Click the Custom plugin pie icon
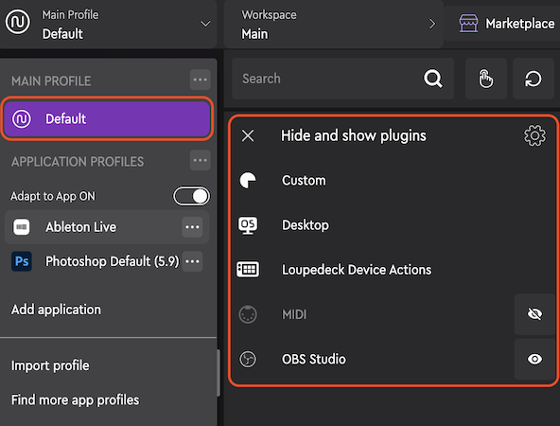The width and height of the screenshot is (560, 426). coord(248,181)
